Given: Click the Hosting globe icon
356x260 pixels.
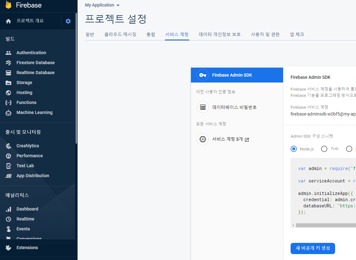Looking at the screenshot, I should 8,93.
